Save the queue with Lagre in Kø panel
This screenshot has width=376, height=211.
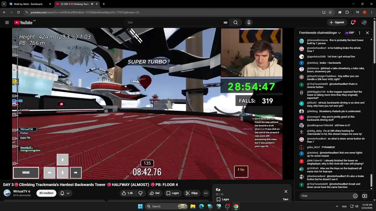click(223, 199)
